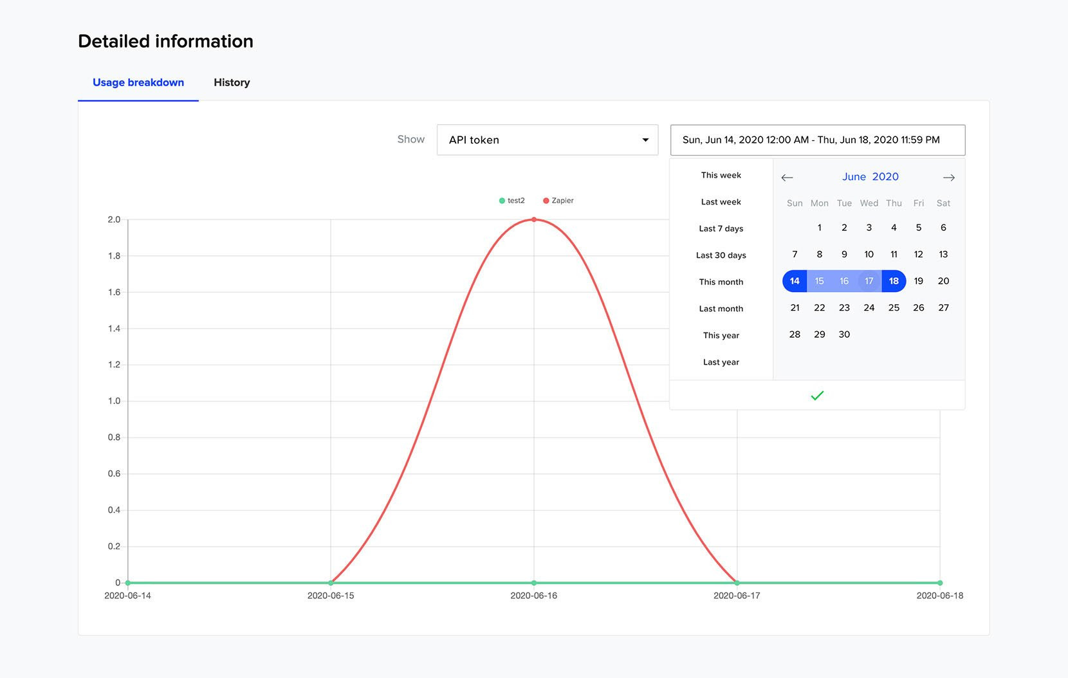Click the 2020-06-14 x-axis label
The image size is (1068, 678).
tap(127, 596)
